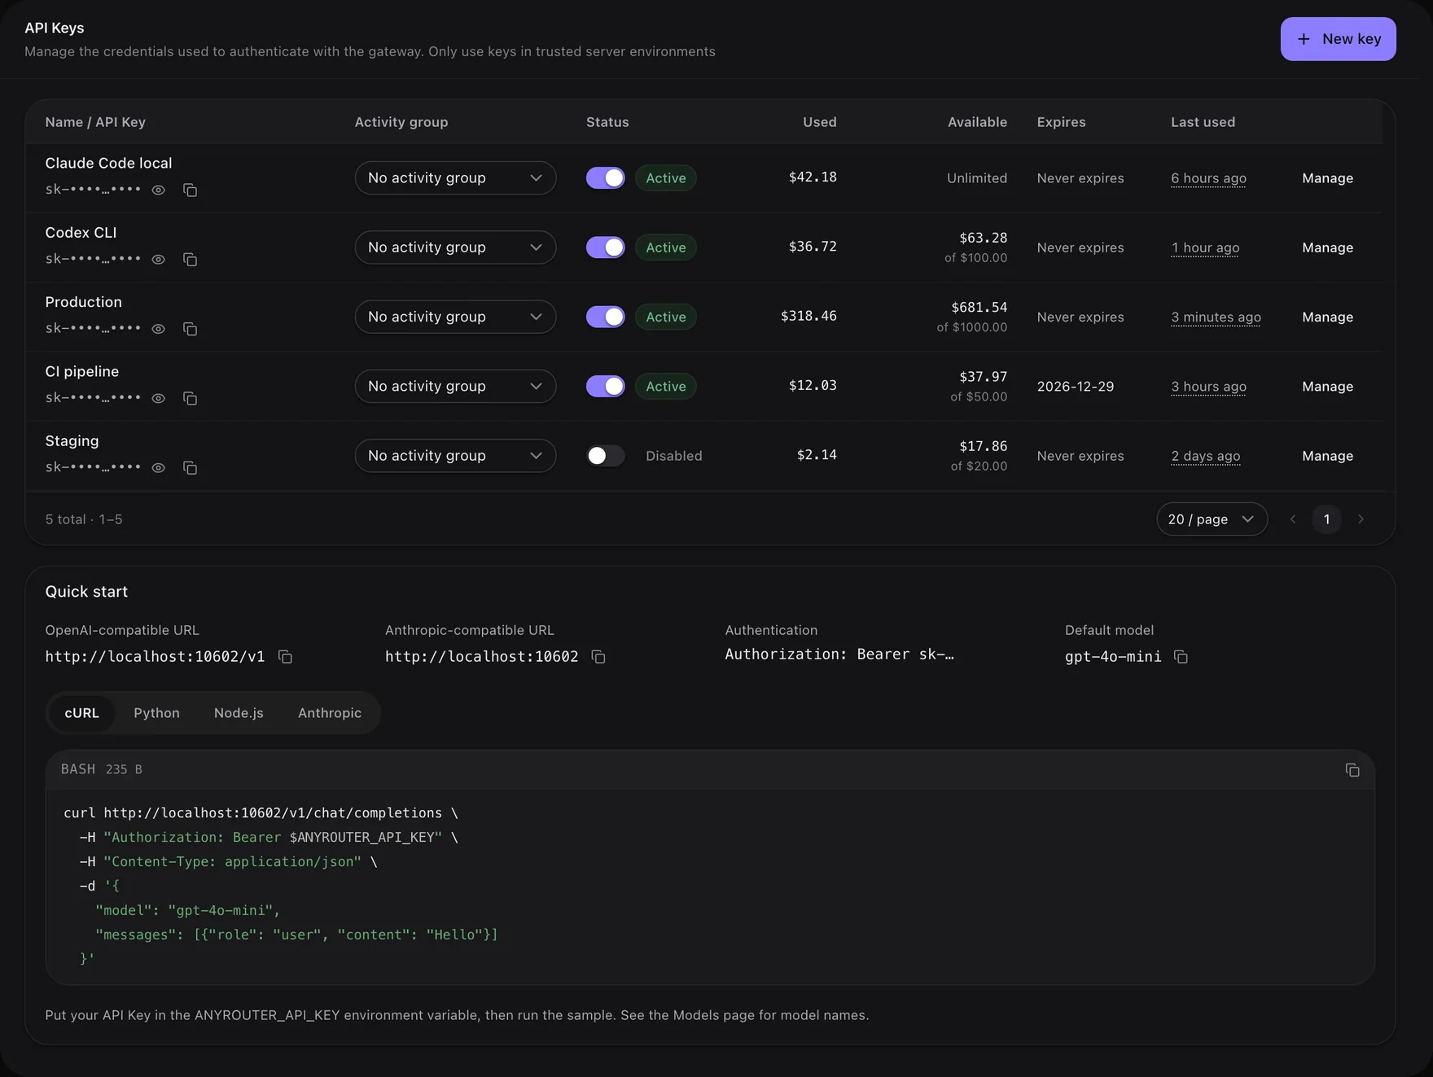Image resolution: width=1433 pixels, height=1077 pixels.
Task: Copy the Codex CLI API key
Action: click(190, 260)
